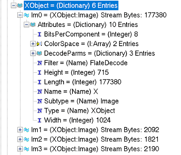Click the Length integer icon

[x=40, y=82]
